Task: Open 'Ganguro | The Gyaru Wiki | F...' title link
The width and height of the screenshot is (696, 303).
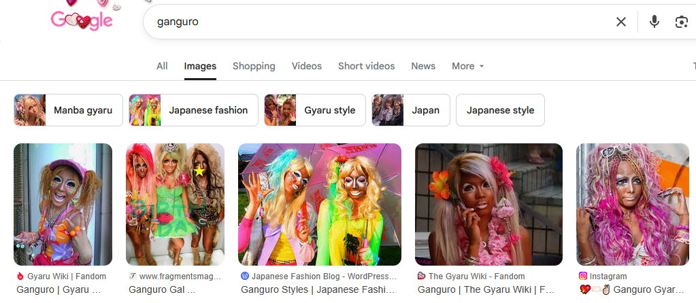Action: [486, 289]
